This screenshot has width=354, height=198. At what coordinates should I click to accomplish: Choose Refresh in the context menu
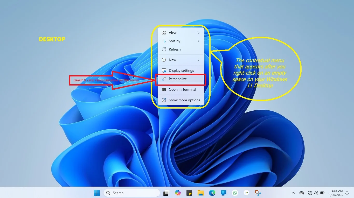click(181, 49)
